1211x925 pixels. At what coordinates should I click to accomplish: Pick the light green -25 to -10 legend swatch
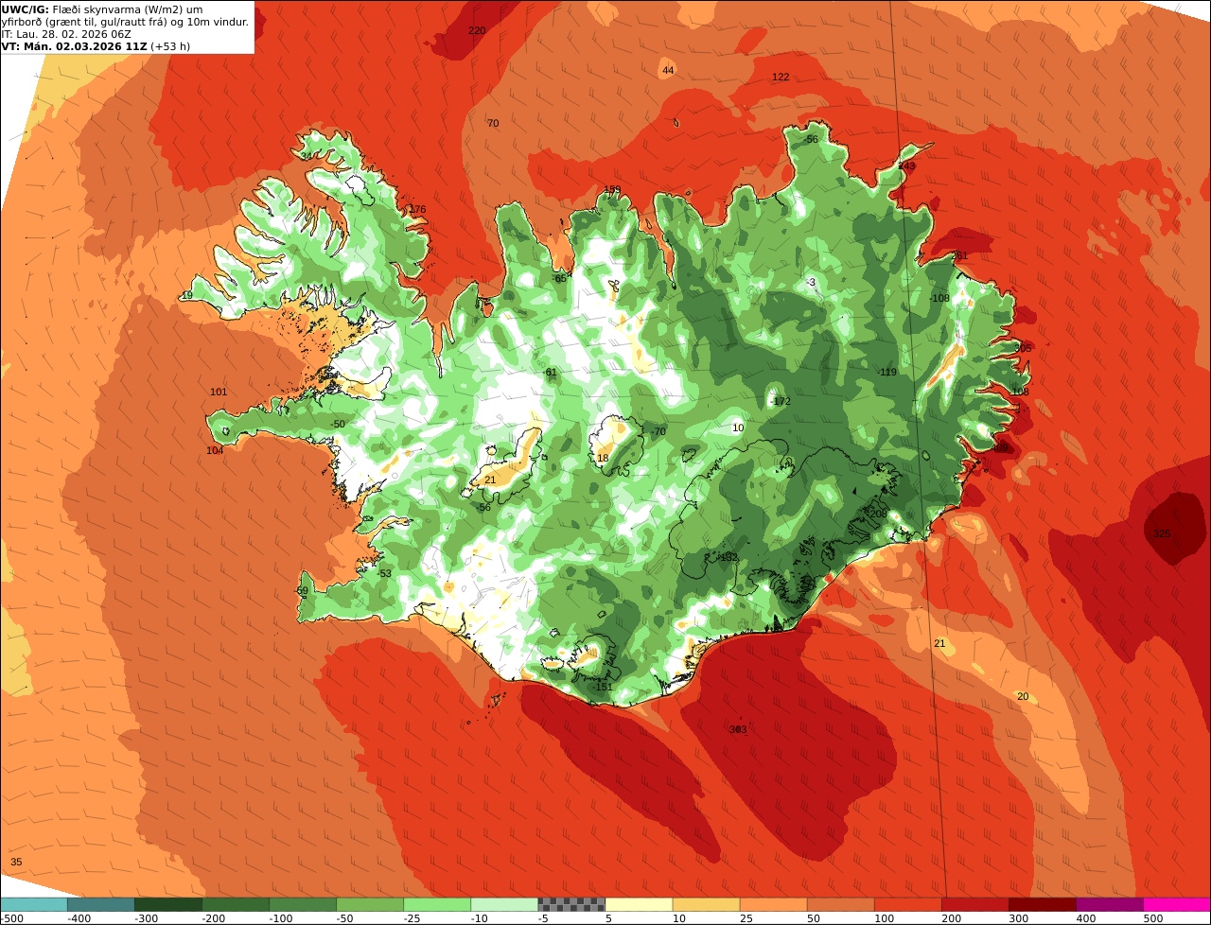[437, 905]
